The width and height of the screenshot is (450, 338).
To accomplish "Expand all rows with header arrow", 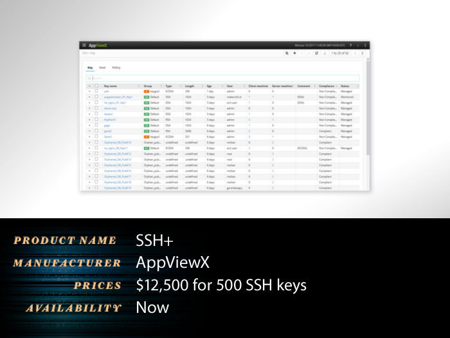I will pos(89,86).
